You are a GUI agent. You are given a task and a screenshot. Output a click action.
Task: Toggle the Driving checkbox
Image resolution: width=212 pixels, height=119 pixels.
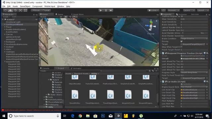tap(182, 41)
